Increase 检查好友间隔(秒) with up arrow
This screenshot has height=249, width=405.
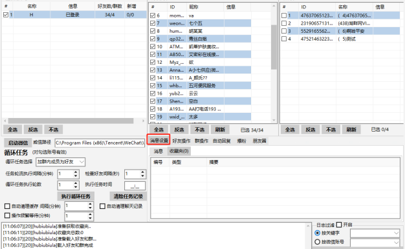tap(142, 172)
